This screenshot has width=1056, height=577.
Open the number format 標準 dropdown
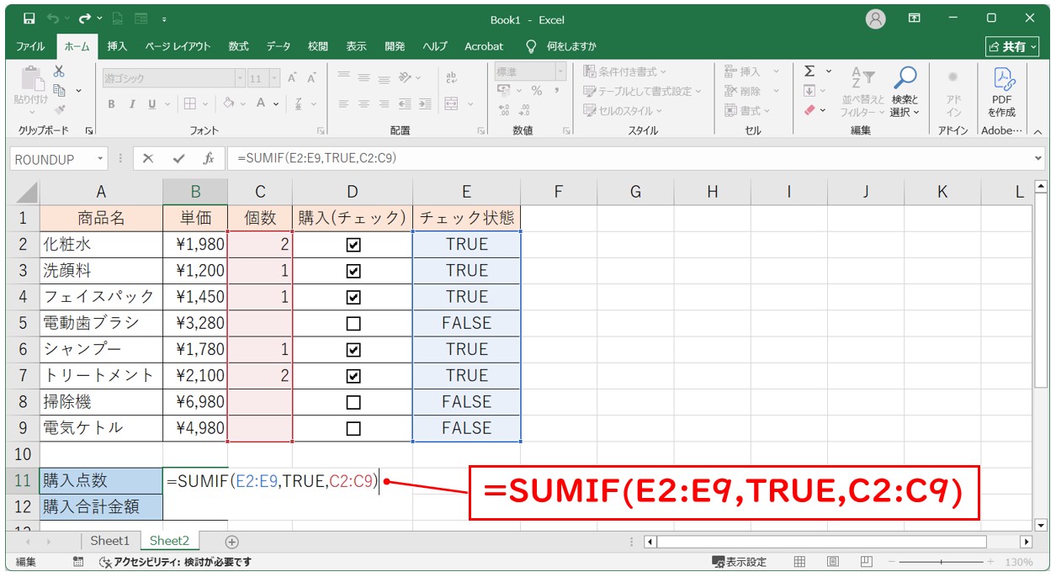[x=560, y=72]
